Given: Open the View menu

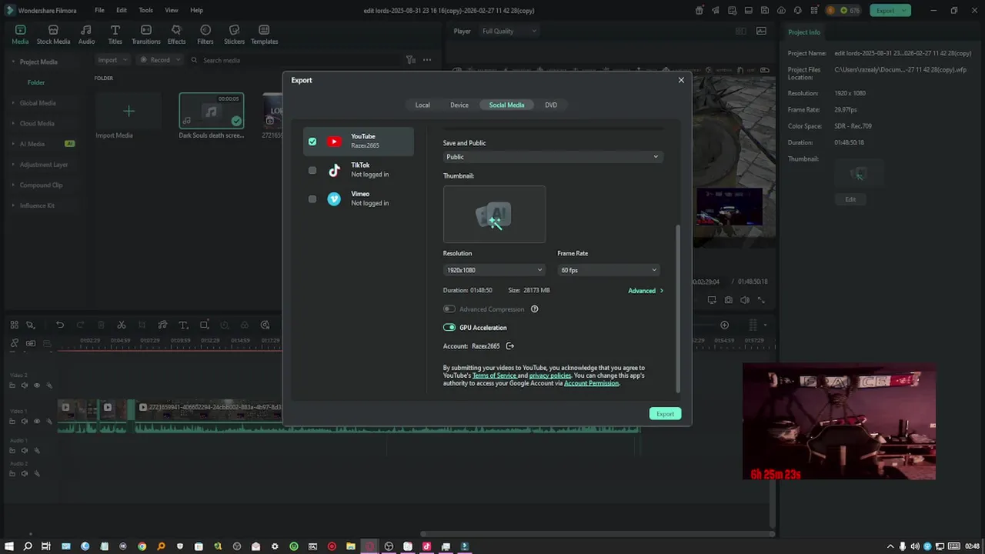Looking at the screenshot, I should tap(171, 10).
